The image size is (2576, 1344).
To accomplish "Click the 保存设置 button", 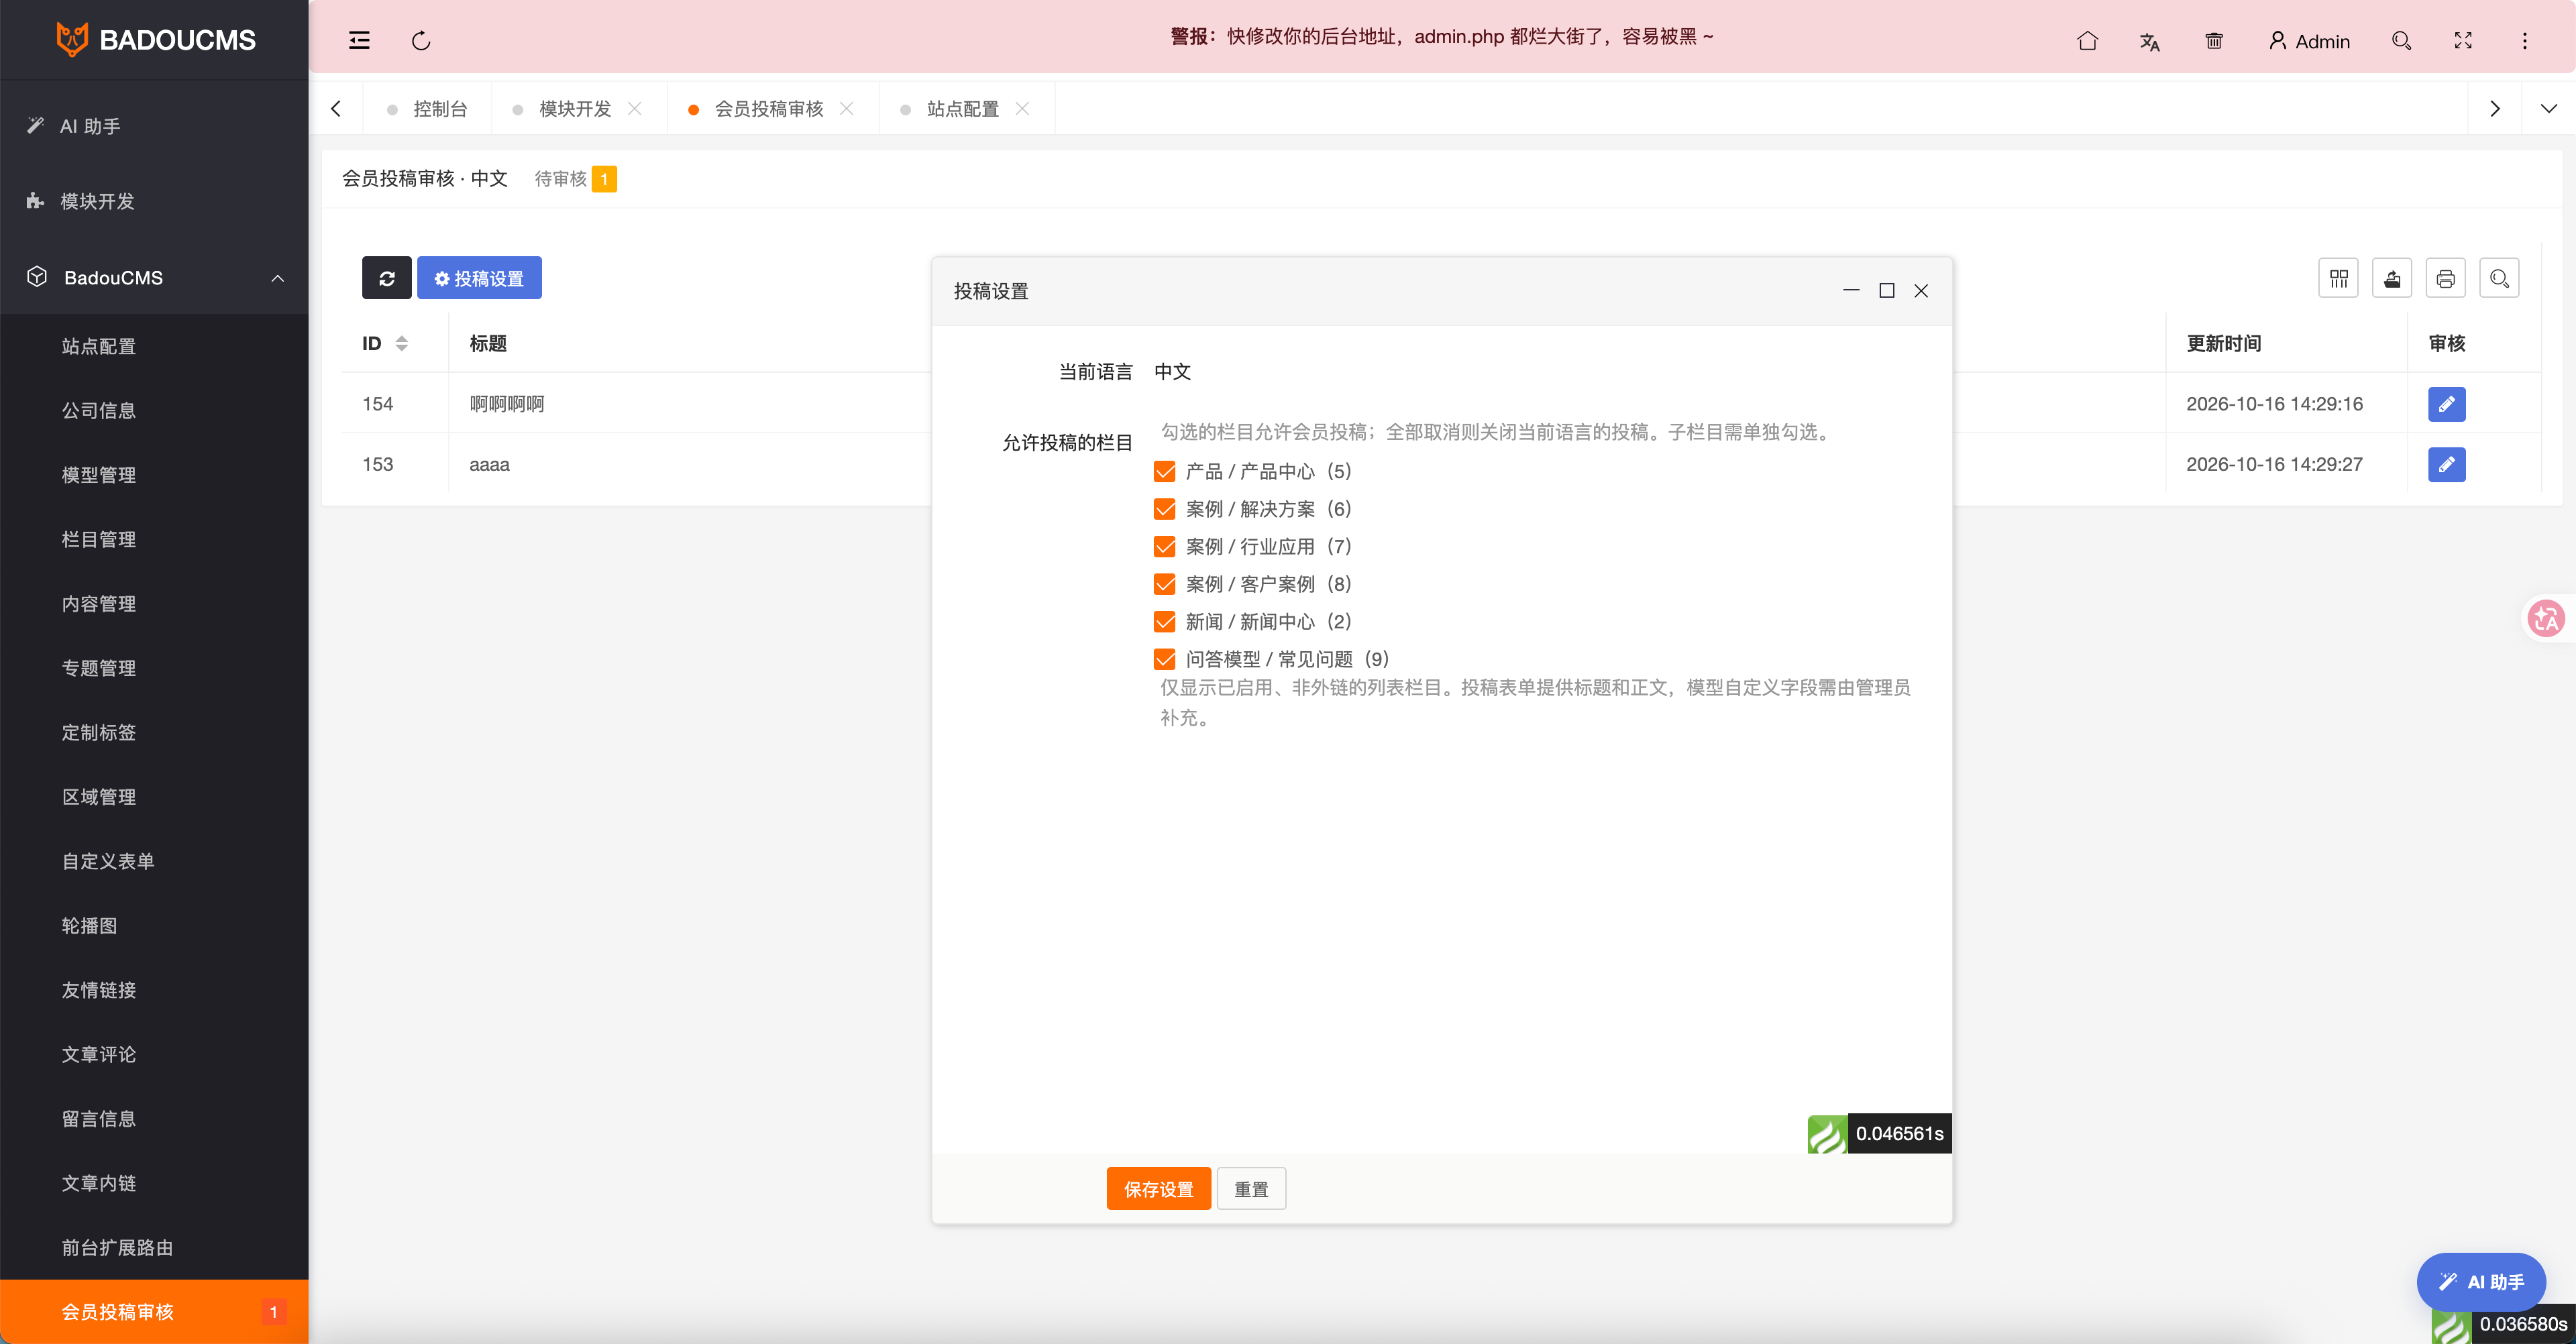I will coord(1158,1188).
